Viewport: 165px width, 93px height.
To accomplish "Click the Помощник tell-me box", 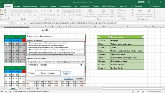I will (x=136, y=6).
